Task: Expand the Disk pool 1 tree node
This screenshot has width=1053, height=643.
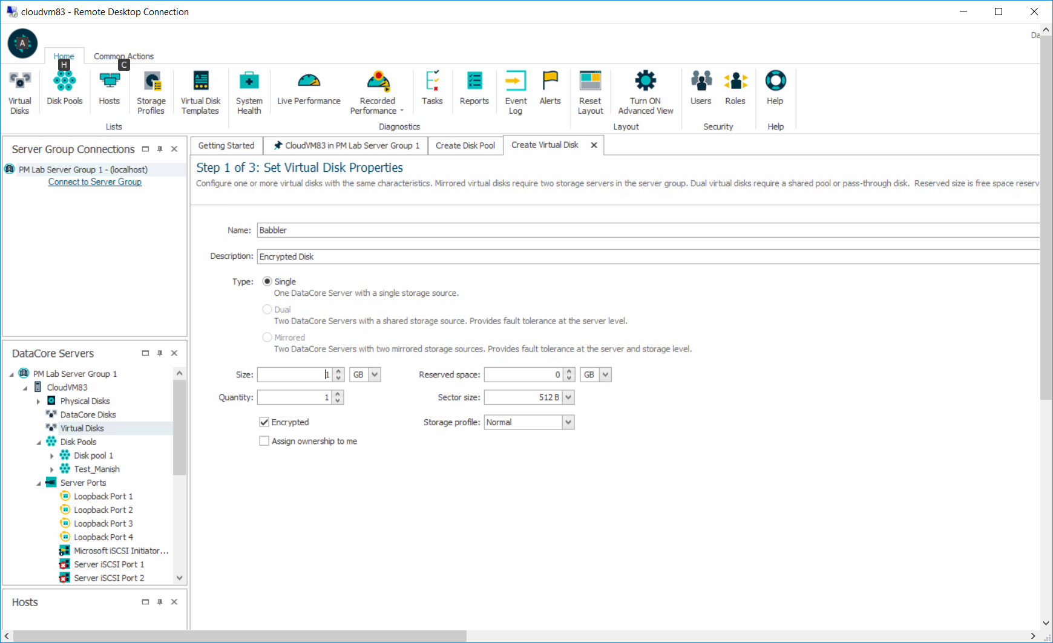Action: tap(52, 455)
